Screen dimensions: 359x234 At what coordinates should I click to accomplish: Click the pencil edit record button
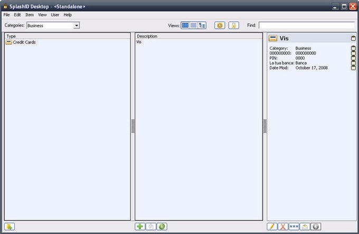click(x=272, y=227)
